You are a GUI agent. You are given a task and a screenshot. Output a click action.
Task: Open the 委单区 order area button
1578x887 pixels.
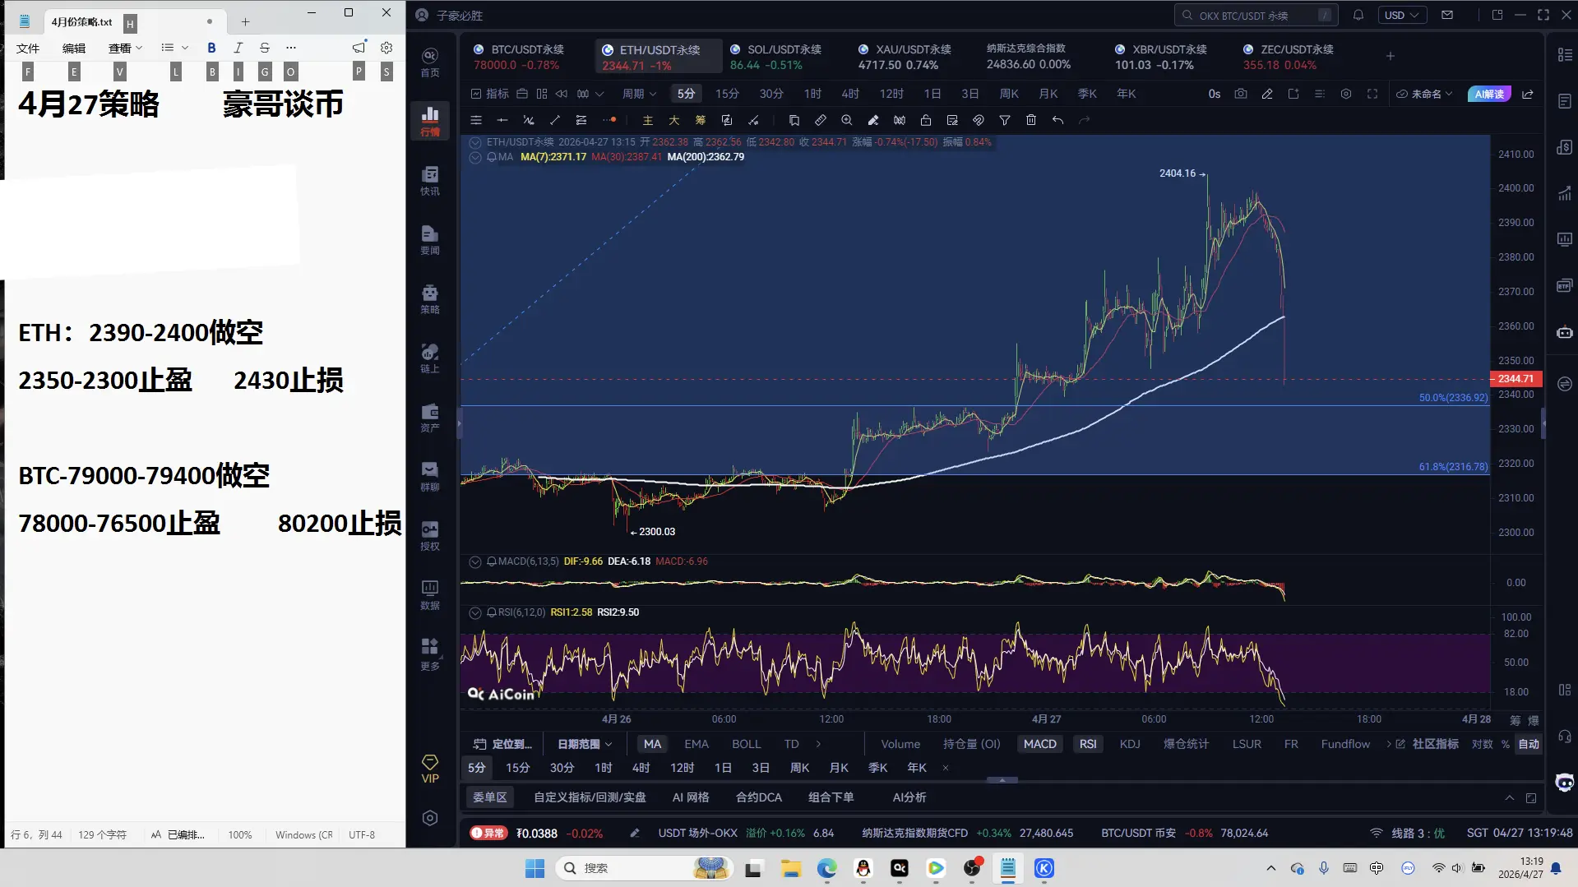click(x=490, y=797)
